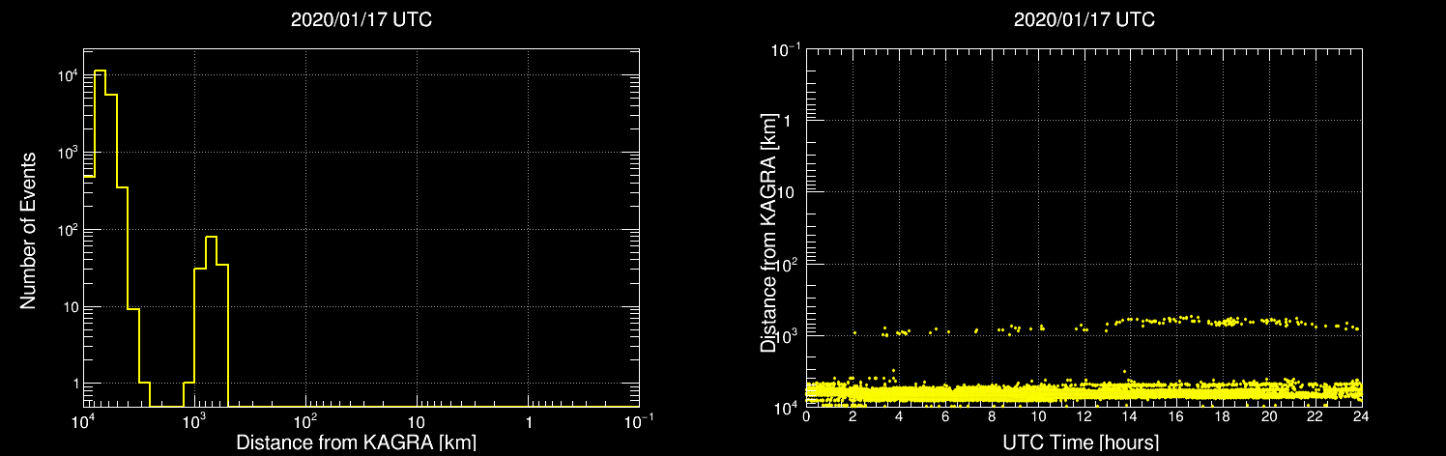Click the left plot's "Distance from KAGRA [km]" x-axis label
Viewport: 1446px width, 456px height.
click(357, 442)
